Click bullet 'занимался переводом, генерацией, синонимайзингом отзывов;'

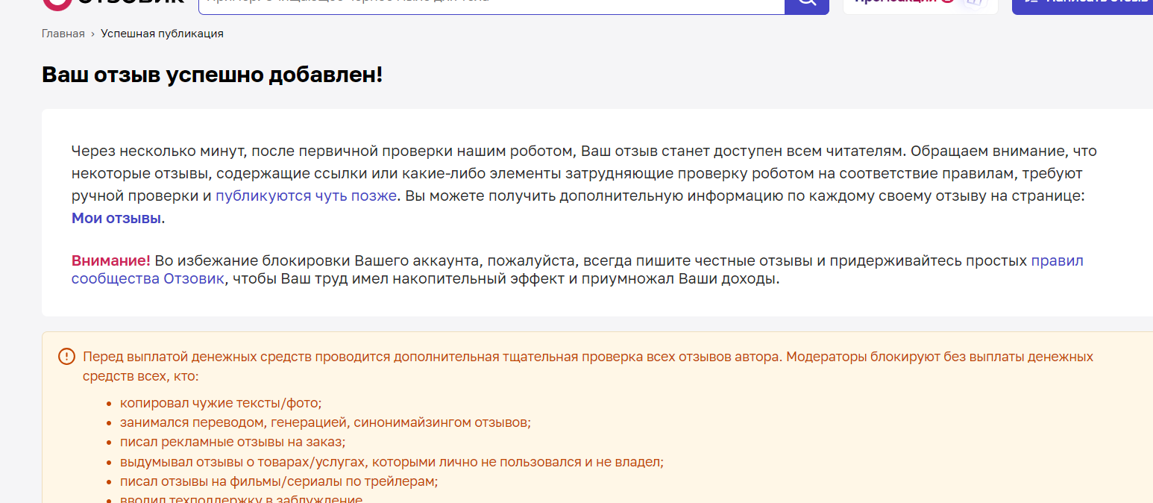click(x=325, y=422)
